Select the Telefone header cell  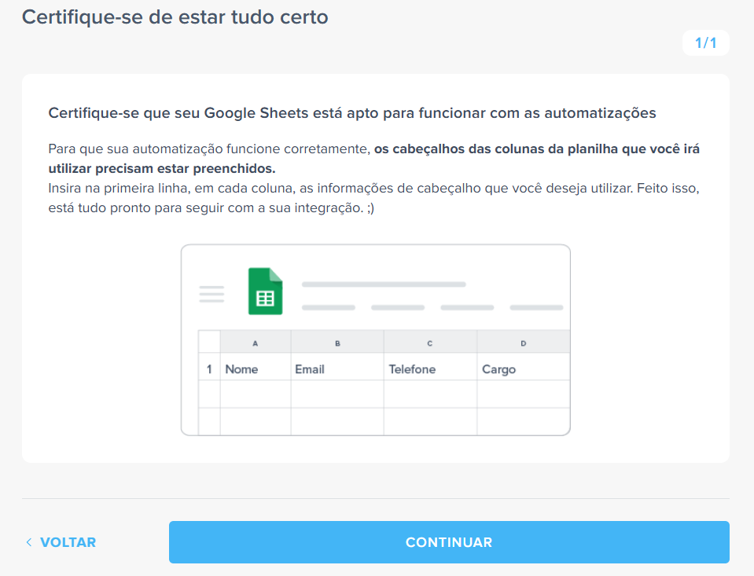click(430, 369)
